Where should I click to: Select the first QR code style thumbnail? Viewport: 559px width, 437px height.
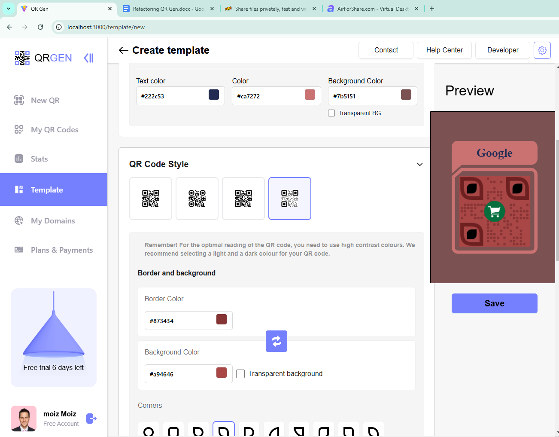pyautogui.click(x=151, y=199)
